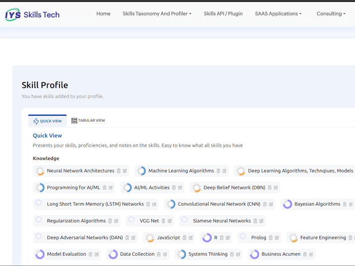Delete the AI/ML Activities skill
355x266 pixels.
click(x=174, y=188)
